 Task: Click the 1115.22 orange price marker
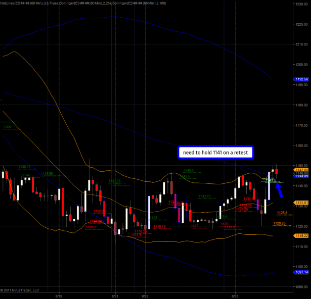point(301,235)
